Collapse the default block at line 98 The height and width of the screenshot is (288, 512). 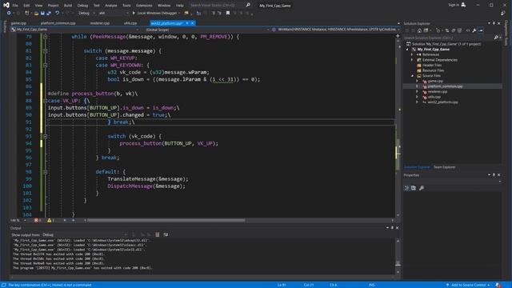pyautogui.click(x=46, y=172)
